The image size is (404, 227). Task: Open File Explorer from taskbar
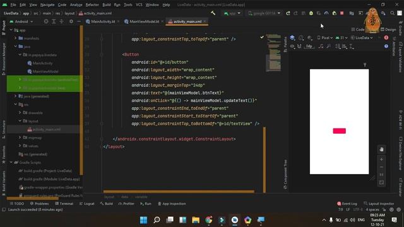click(196, 220)
